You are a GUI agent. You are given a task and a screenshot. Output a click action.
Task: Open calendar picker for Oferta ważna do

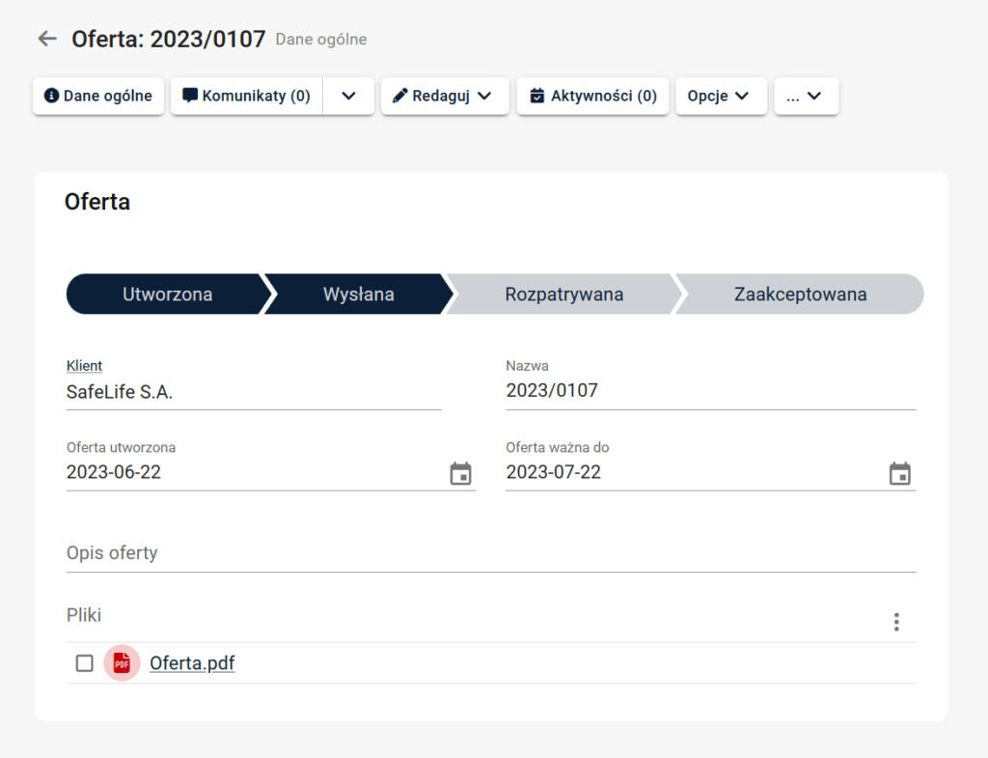pyautogui.click(x=899, y=473)
